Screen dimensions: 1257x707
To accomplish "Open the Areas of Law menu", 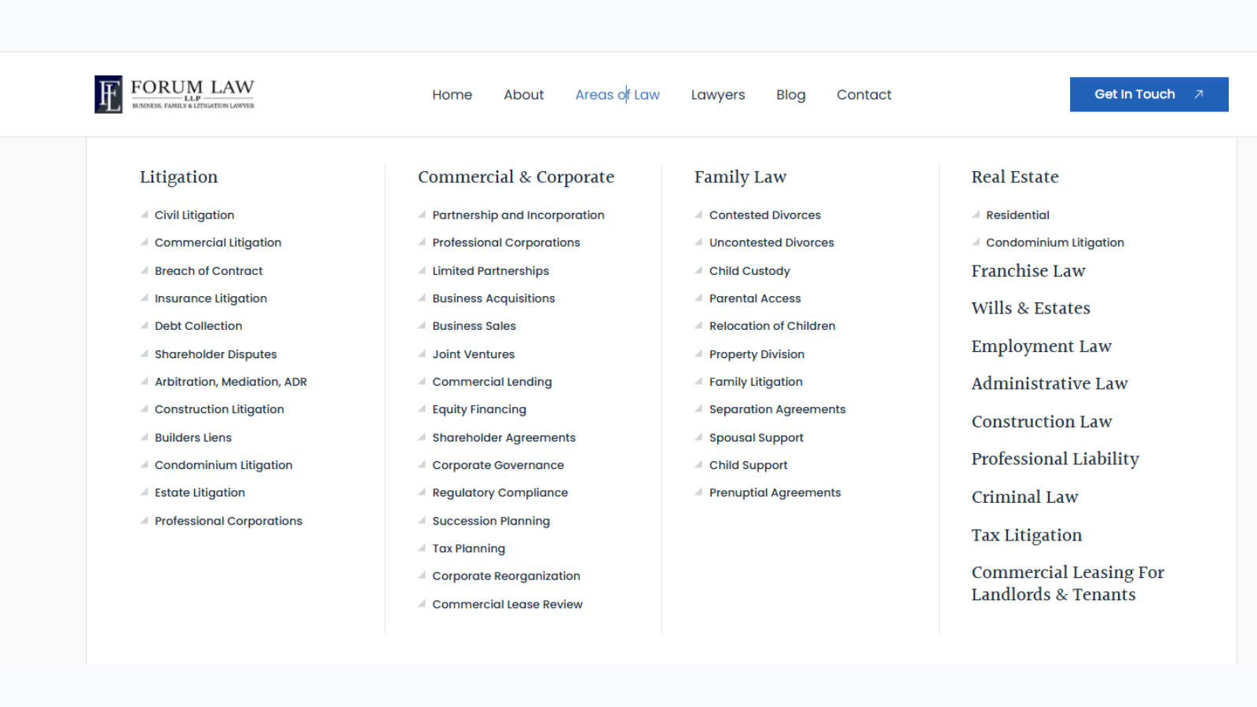I will point(617,95).
